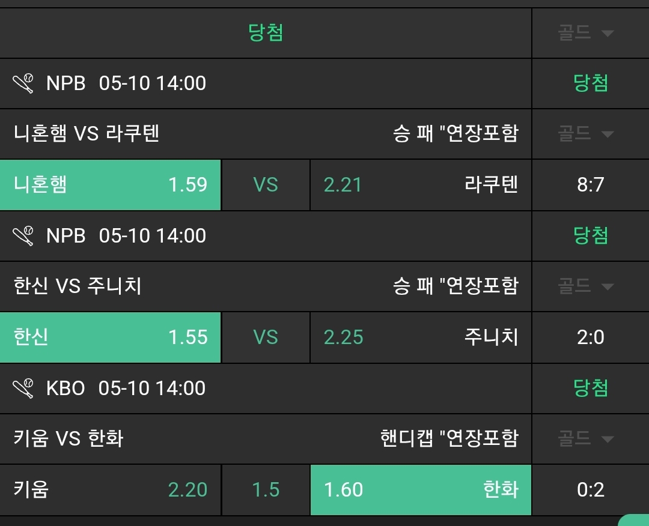This screenshot has height=526, width=649.
Task: Click the 0:2 score cell
Action: pos(590,490)
